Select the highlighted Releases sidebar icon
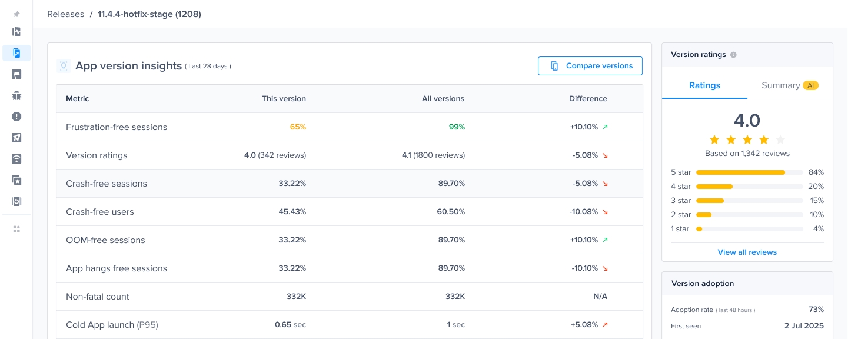Image resolution: width=848 pixels, height=339 pixels. [16, 53]
